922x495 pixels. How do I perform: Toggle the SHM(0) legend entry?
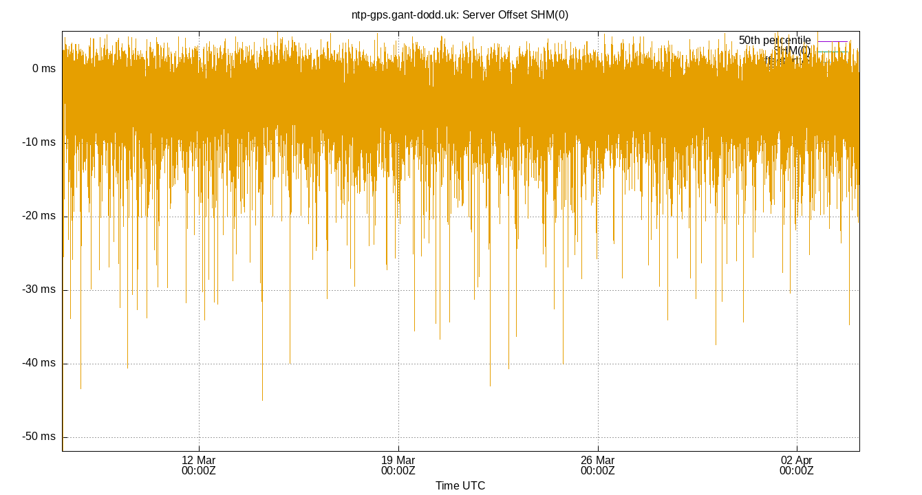point(791,49)
